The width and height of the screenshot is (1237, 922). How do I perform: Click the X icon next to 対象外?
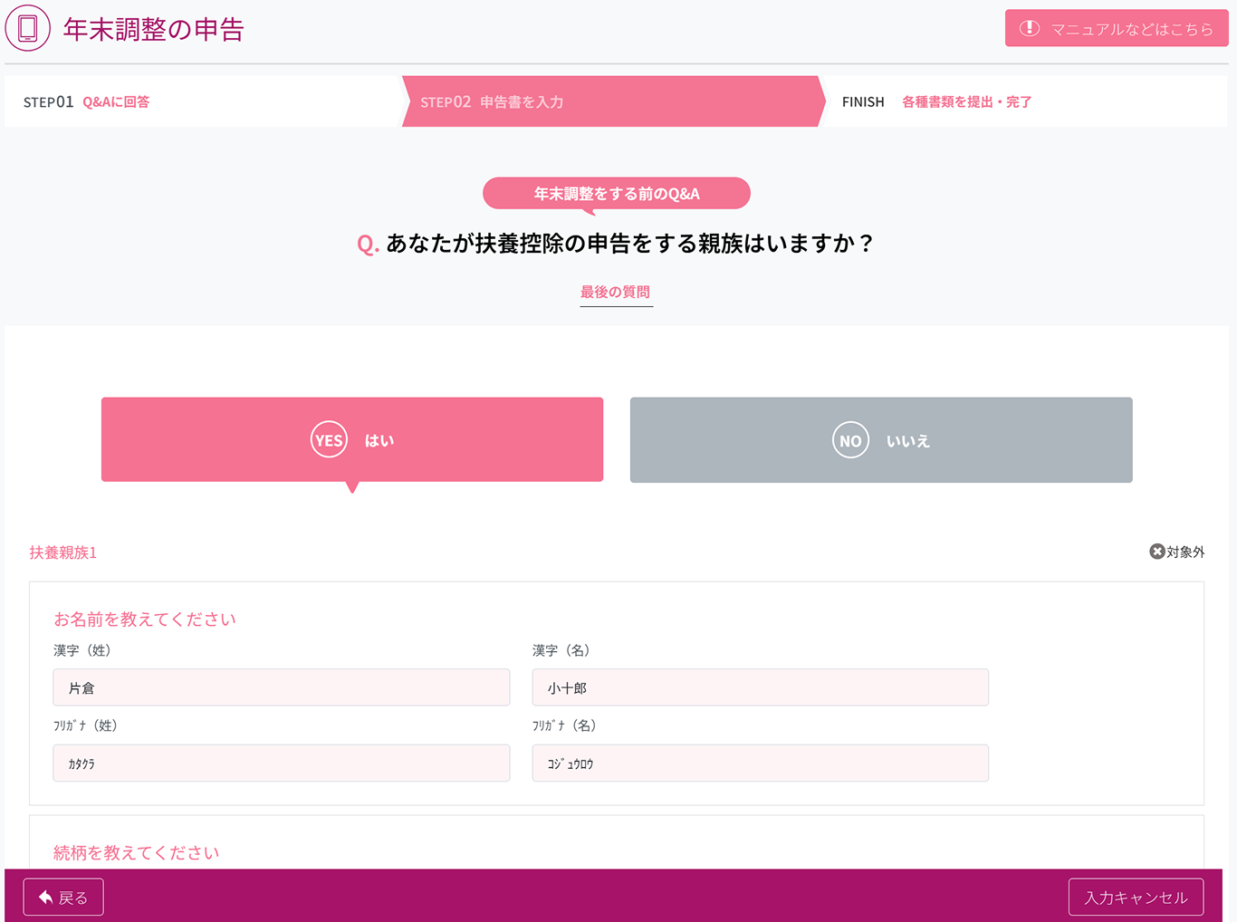1156,552
